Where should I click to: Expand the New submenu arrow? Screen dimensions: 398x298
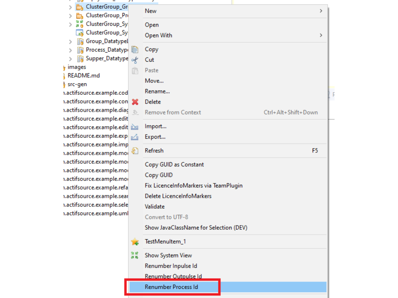click(321, 11)
